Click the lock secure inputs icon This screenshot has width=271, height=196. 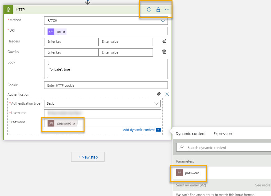(x=158, y=10)
